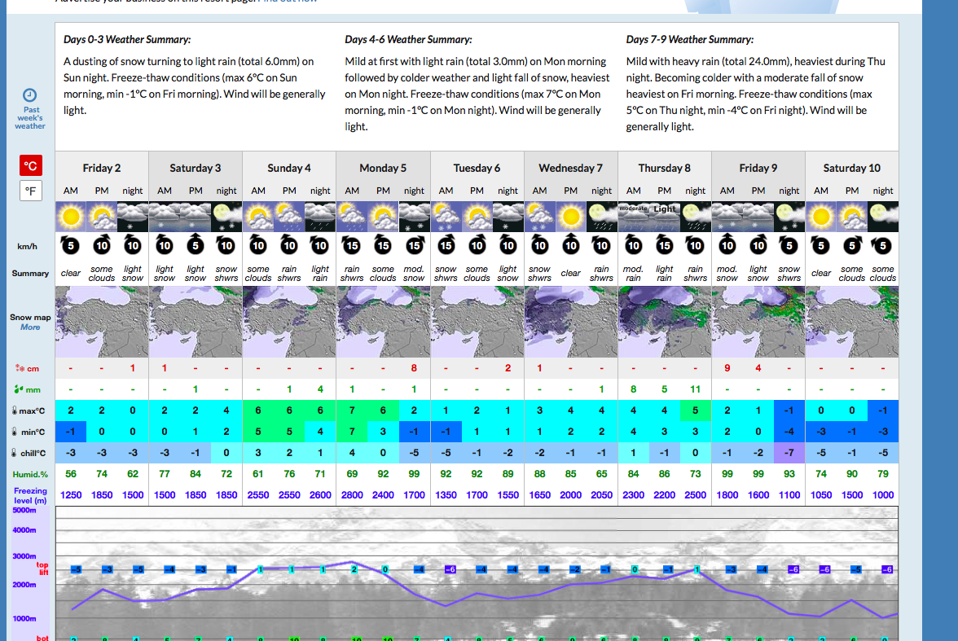Click Thursday 8 PM Light rain icon
The width and height of the screenshot is (958, 641).
664,217
